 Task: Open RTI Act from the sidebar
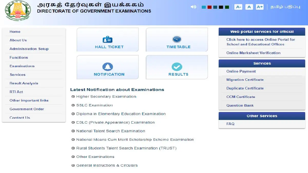click(x=16, y=92)
